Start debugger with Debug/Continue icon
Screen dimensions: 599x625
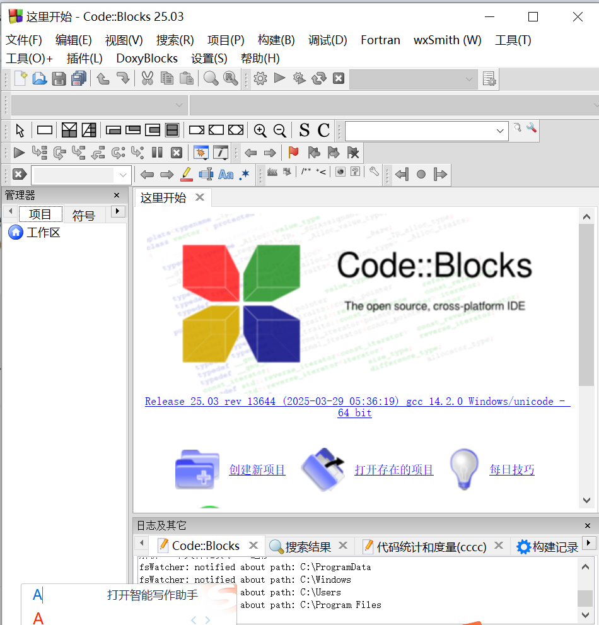coord(19,153)
